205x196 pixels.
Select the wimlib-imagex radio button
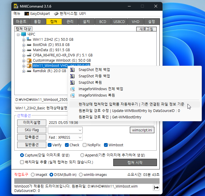click(81, 174)
